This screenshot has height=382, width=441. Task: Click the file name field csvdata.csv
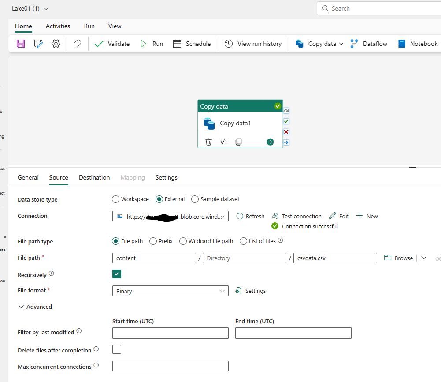click(335, 258)
